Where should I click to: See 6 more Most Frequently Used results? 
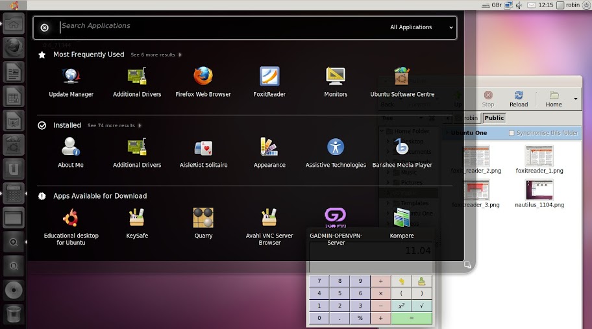(156, 55)
